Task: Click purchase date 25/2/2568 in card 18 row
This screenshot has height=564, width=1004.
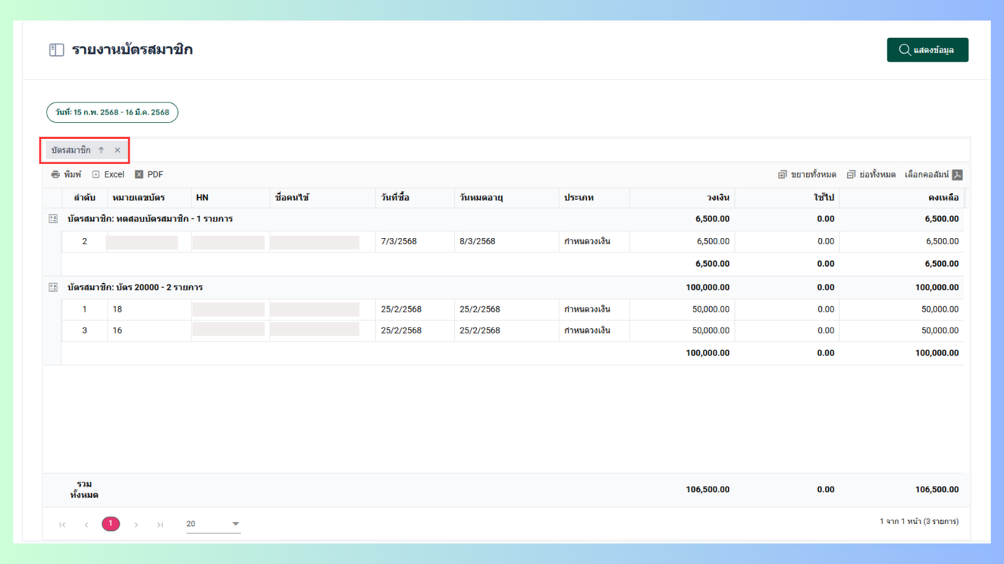Action: point(401,310)
